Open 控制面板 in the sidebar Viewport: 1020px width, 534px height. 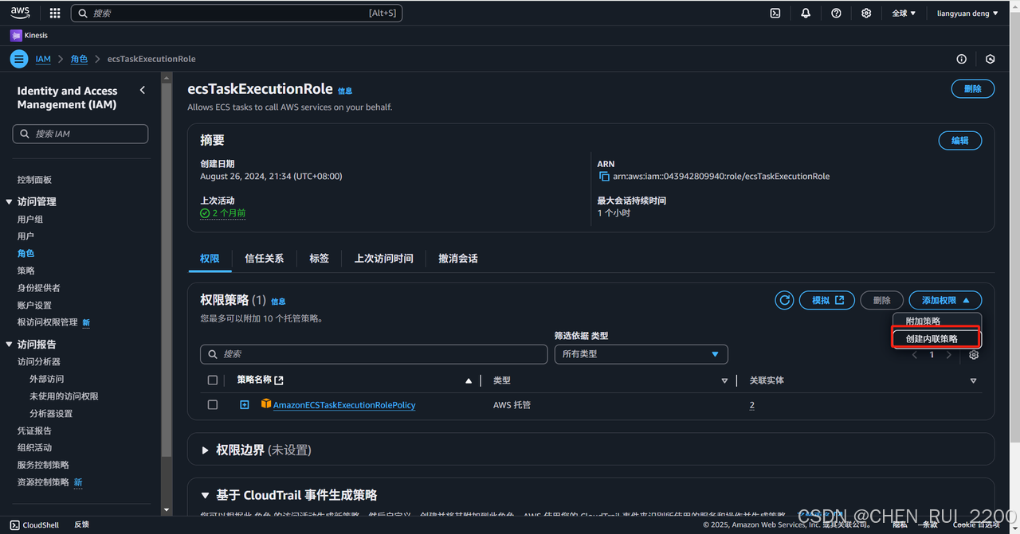[x=34, y=180]
